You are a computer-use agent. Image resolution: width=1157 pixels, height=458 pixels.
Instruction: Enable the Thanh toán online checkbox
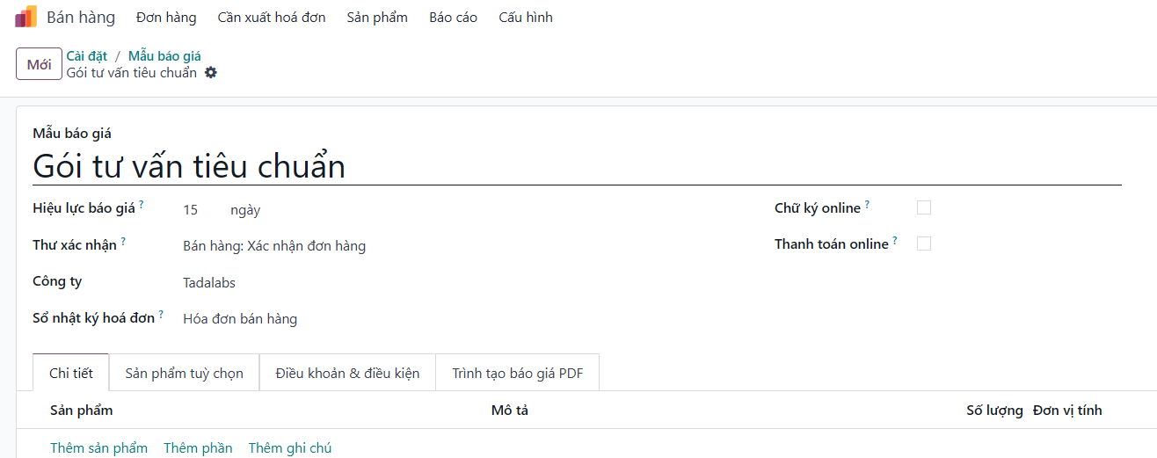click(924, 244)
